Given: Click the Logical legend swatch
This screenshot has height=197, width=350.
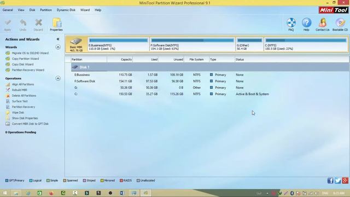Looking at the screenshot, I should click(x=31, y=181).
